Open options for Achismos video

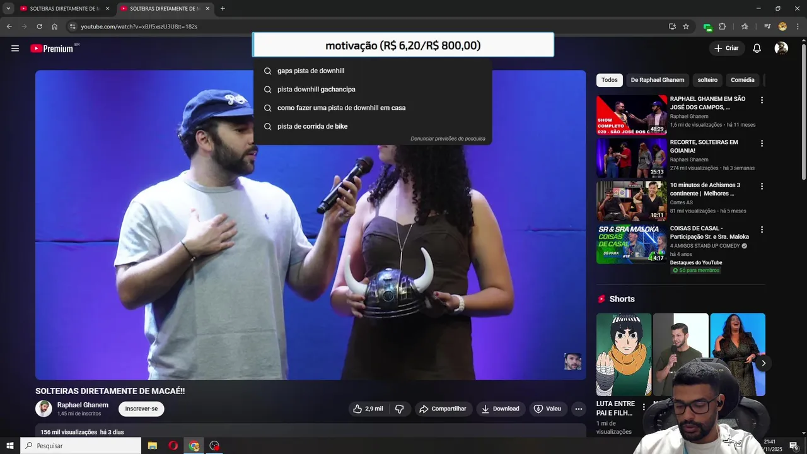[762, 187]
